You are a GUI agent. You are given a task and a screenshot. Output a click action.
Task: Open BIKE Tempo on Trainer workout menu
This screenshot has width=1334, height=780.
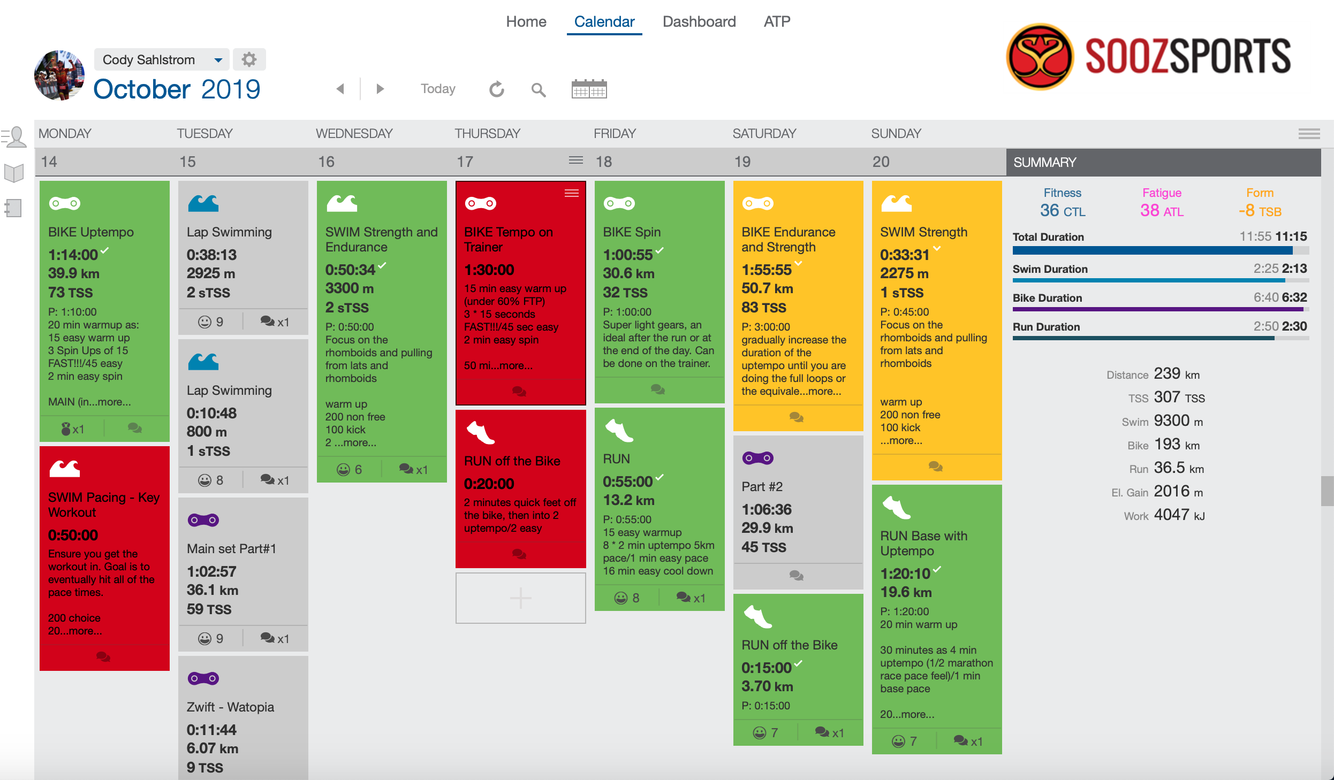coord(571,193)
